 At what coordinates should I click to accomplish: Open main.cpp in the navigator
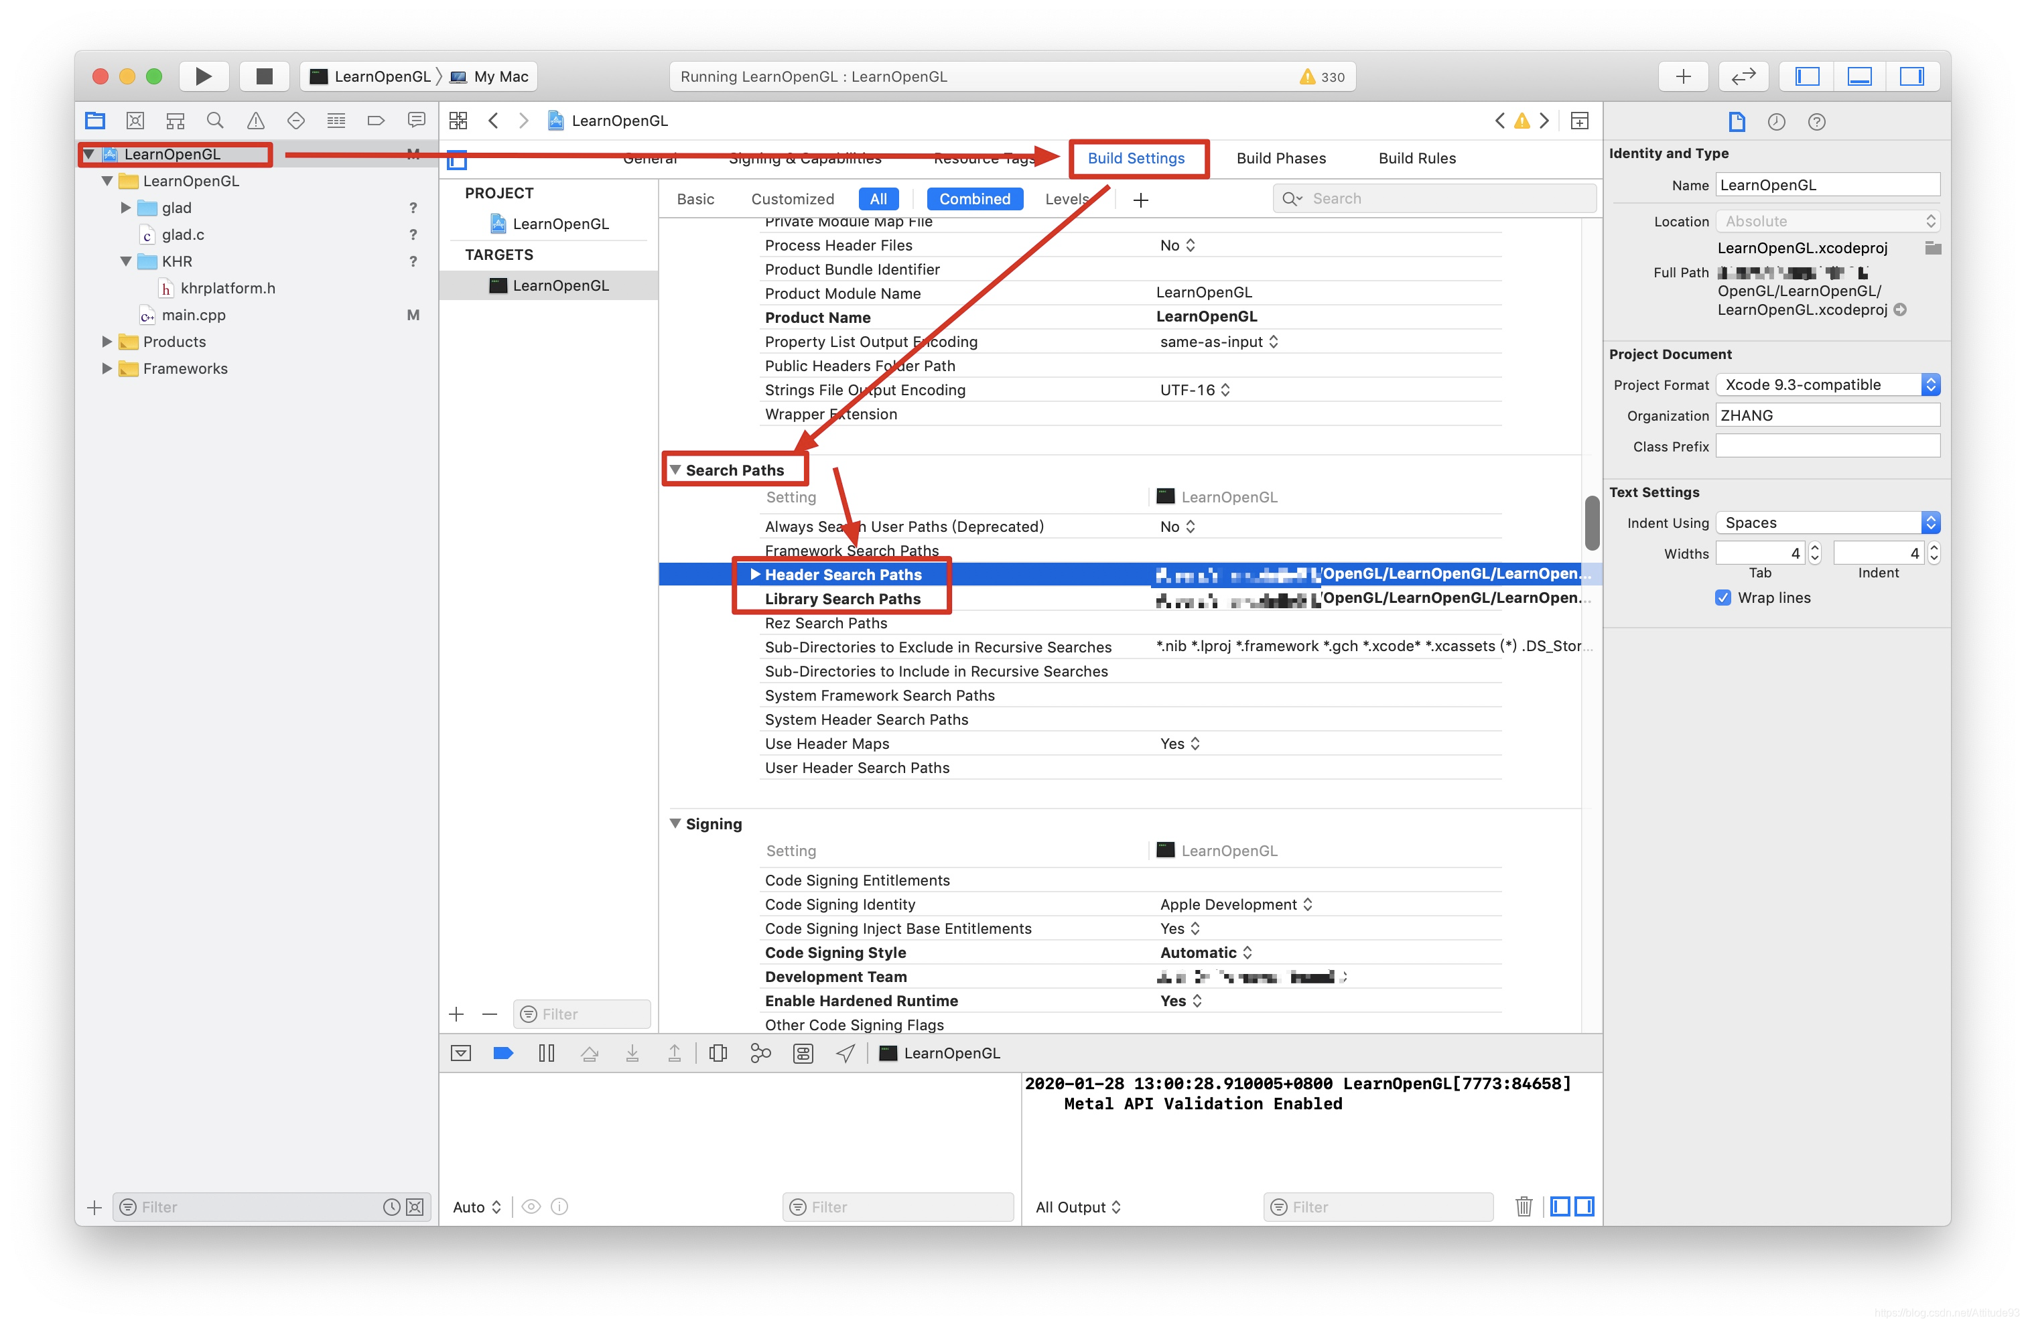click(193, 315)
